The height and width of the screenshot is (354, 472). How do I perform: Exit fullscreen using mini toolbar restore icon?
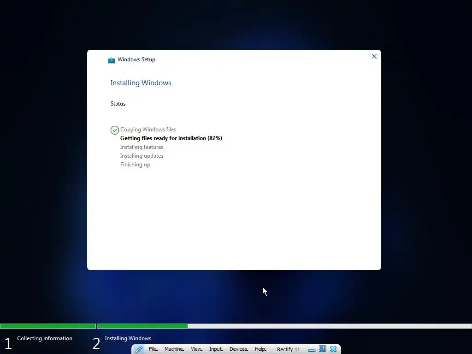pos(322,349)
